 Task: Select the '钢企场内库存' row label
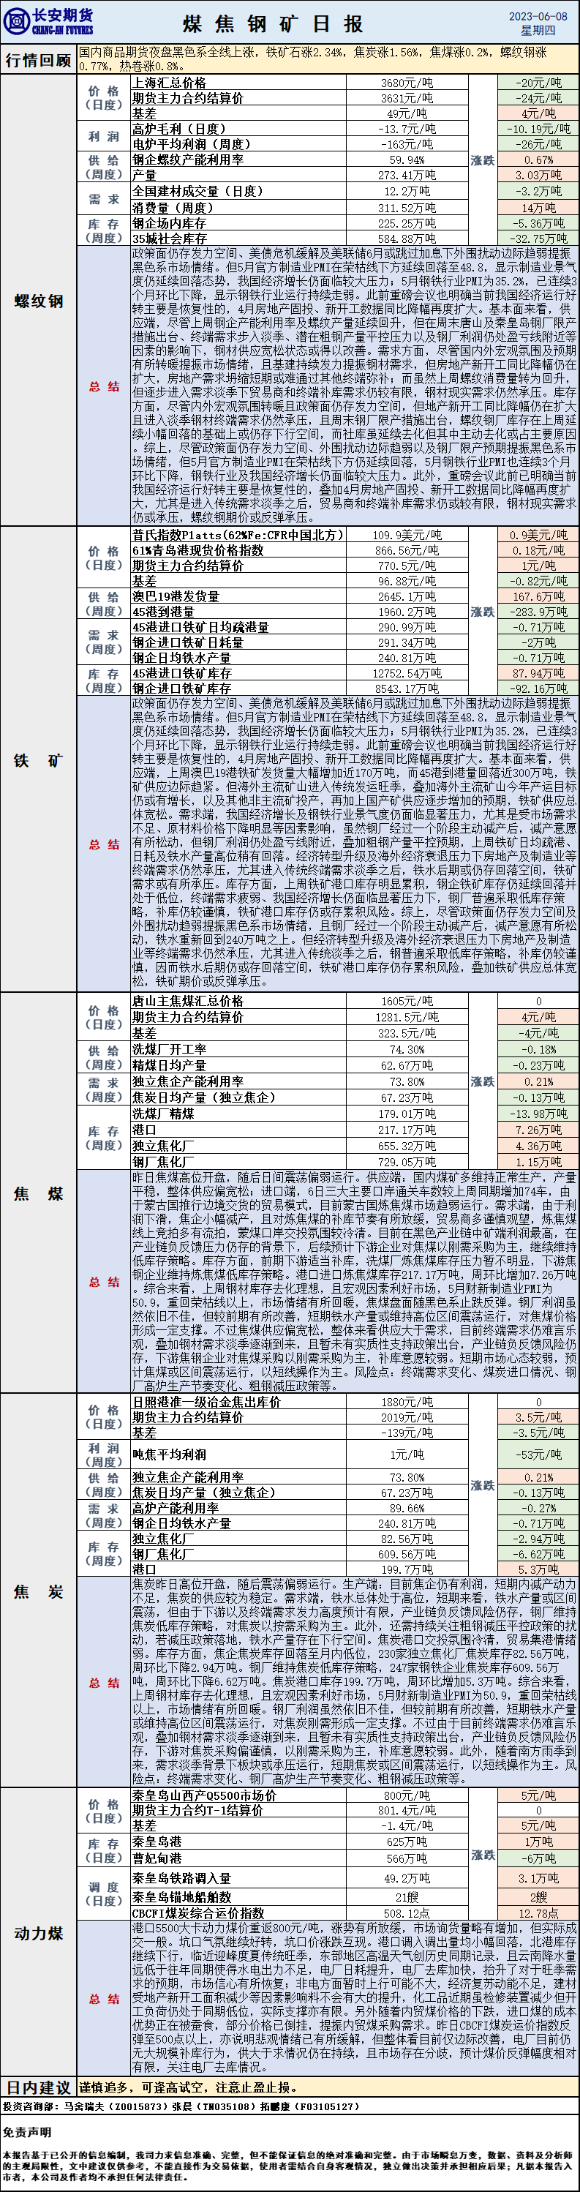(169, 223)
